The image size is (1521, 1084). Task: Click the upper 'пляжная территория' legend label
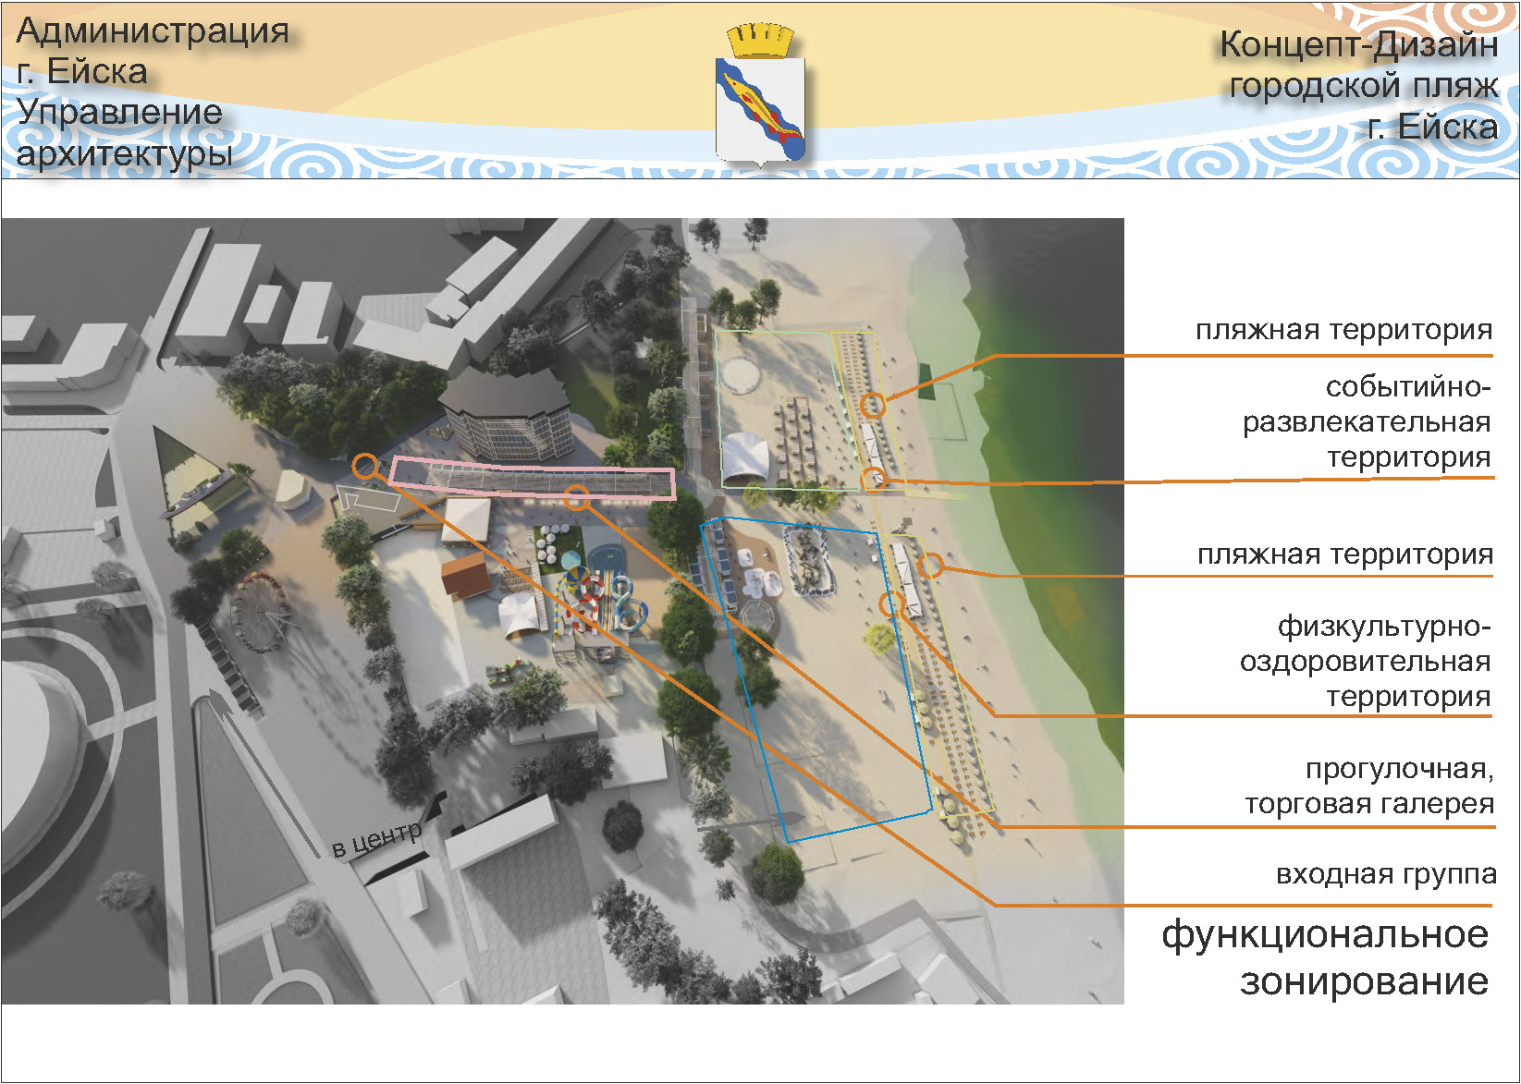tap(1343, 330)
